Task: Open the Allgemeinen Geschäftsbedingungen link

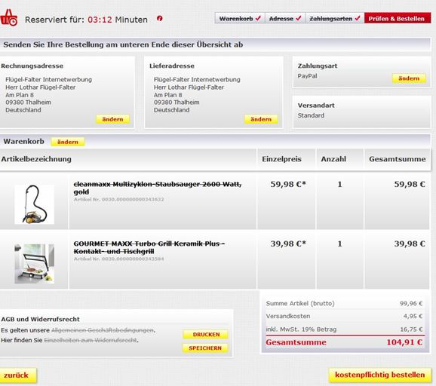Action: [x=103, y=330]
